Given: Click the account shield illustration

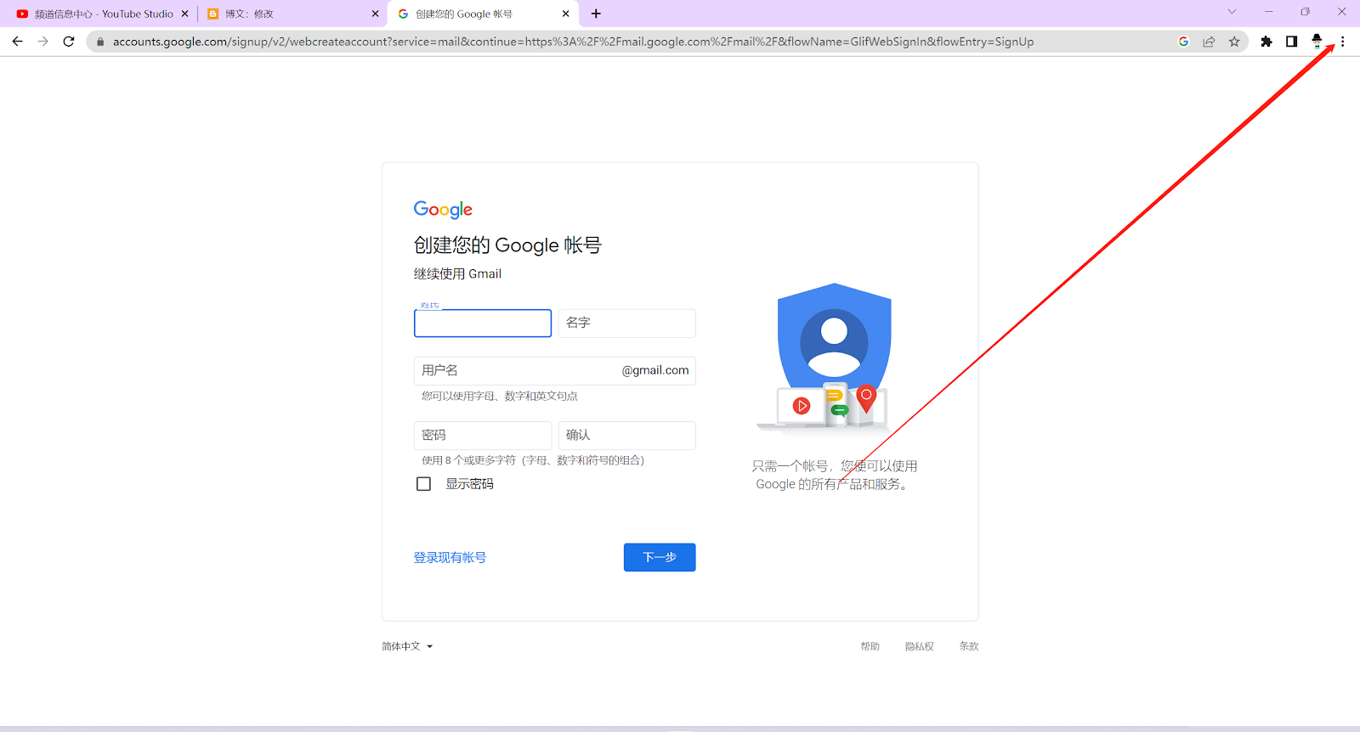Looking at the screenshot, I should 834,357.
